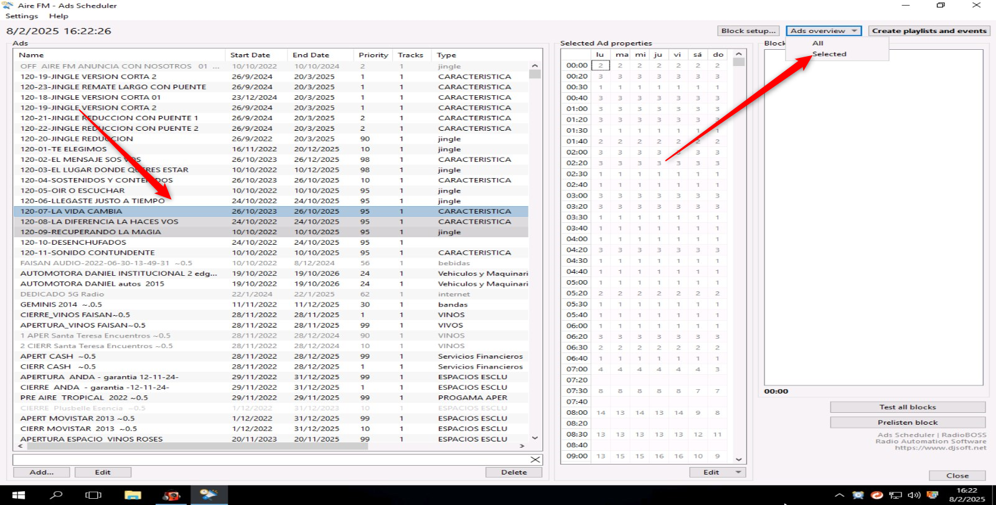
Task: Click the Ads Scheduler taskbar icon
Action: tap(209, 495)
